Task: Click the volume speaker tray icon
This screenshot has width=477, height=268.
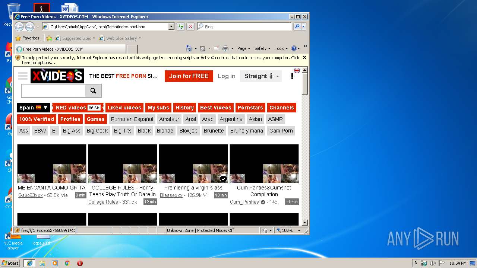Action: coord(432,263)
